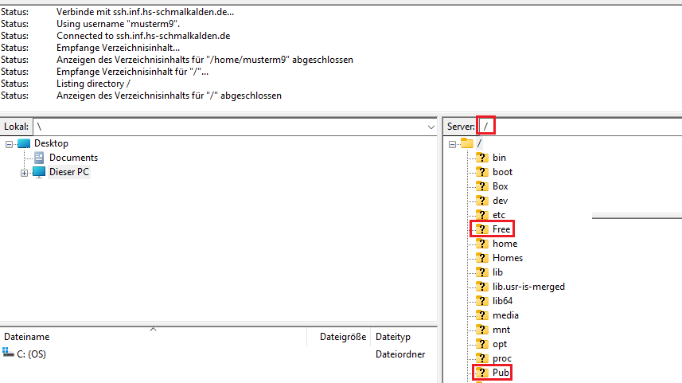The image size is (682, 383).
Task: Select the Homes folder on server
Action: [x=508, y=258]
